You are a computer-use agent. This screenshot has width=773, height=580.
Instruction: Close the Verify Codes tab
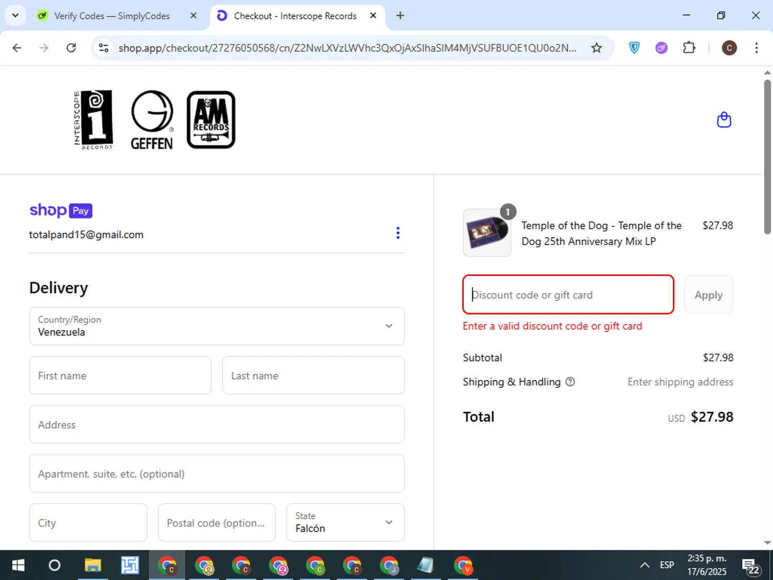coord(193,15)
